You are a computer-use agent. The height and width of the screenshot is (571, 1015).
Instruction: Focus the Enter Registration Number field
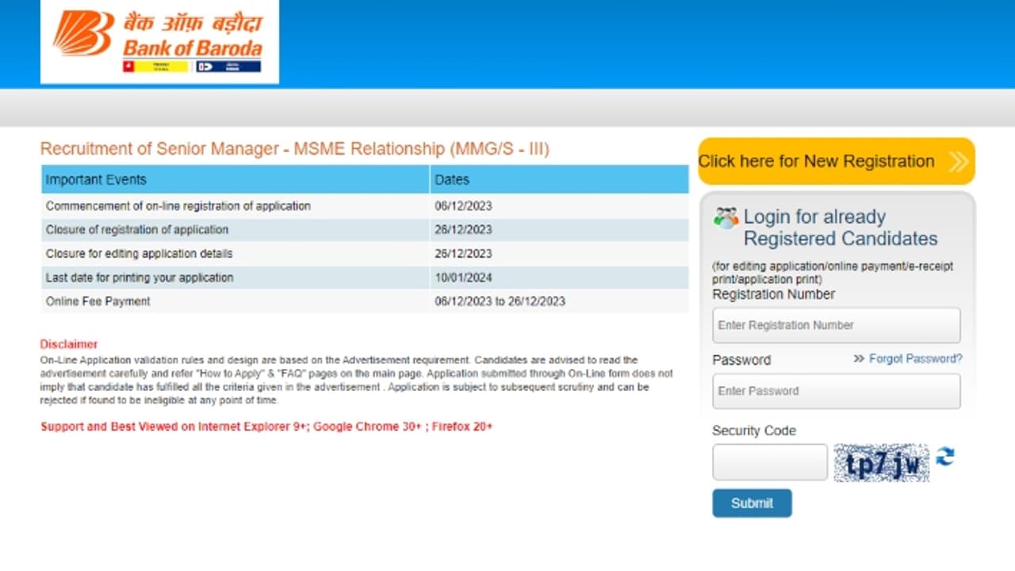coord(836,325)
